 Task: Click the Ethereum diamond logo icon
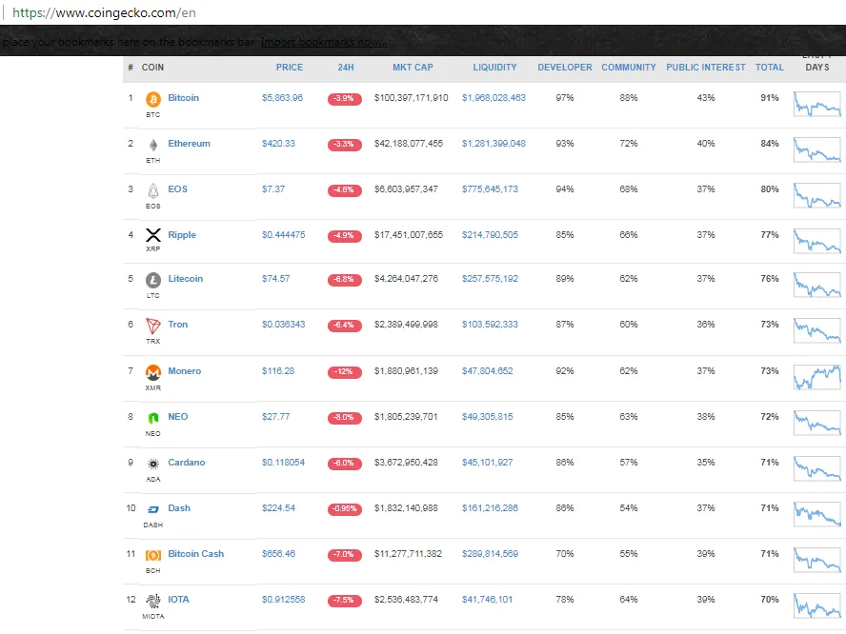(x=153, y=145)
